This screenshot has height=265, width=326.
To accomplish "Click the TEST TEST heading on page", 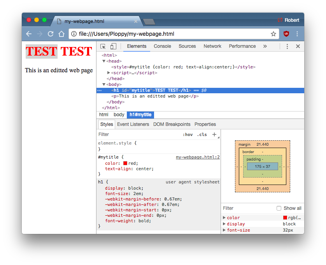I will point(59,51).
